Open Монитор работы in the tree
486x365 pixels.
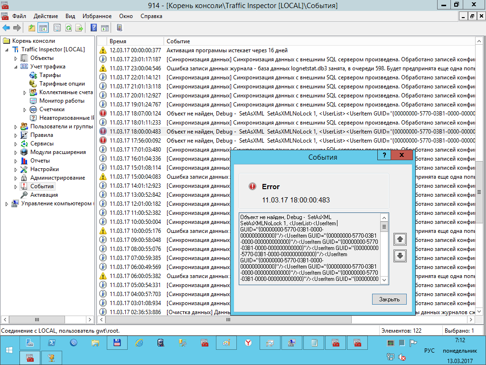pyautogui.click(x=62, y=101)
